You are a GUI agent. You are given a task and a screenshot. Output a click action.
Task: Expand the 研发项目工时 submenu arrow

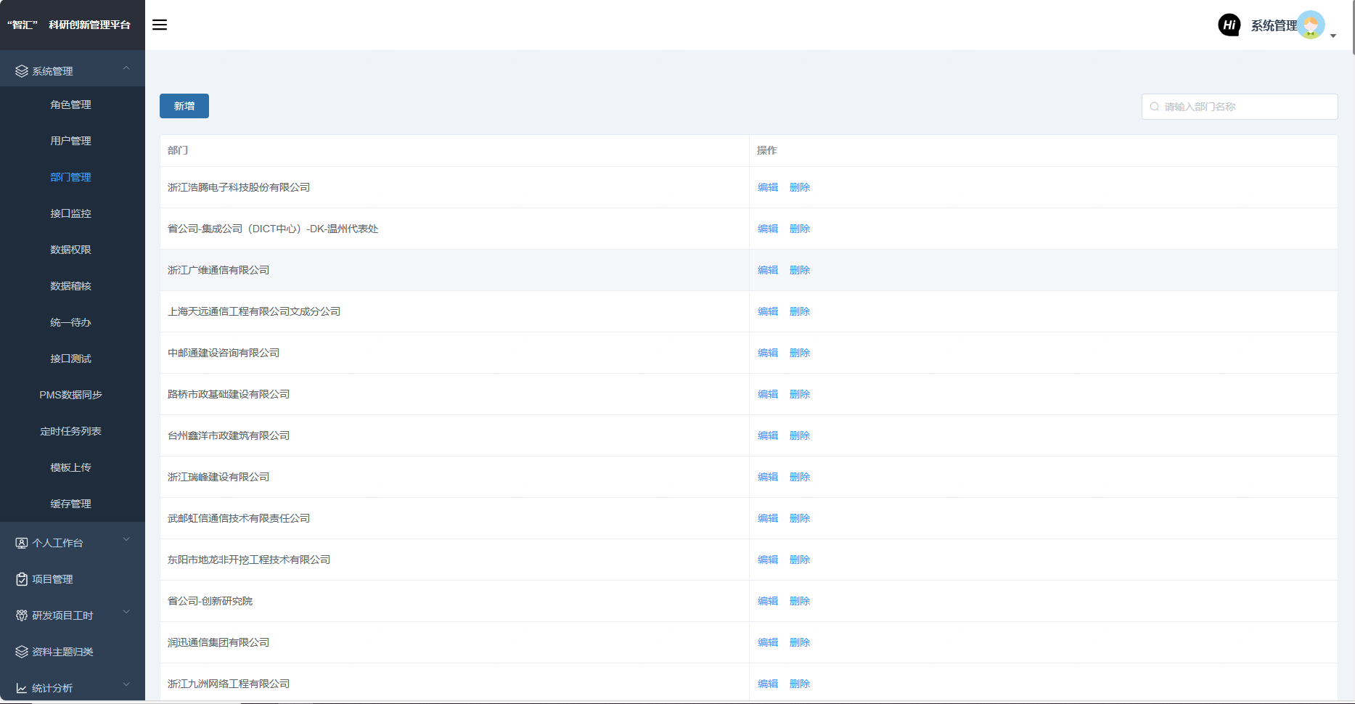(126, 612)
